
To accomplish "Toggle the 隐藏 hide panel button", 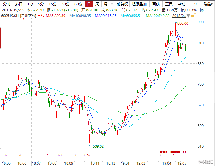I will click(208, 4).
